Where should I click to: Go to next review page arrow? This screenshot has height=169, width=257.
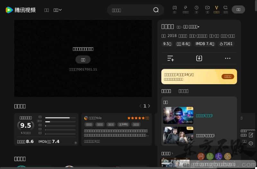149,106
